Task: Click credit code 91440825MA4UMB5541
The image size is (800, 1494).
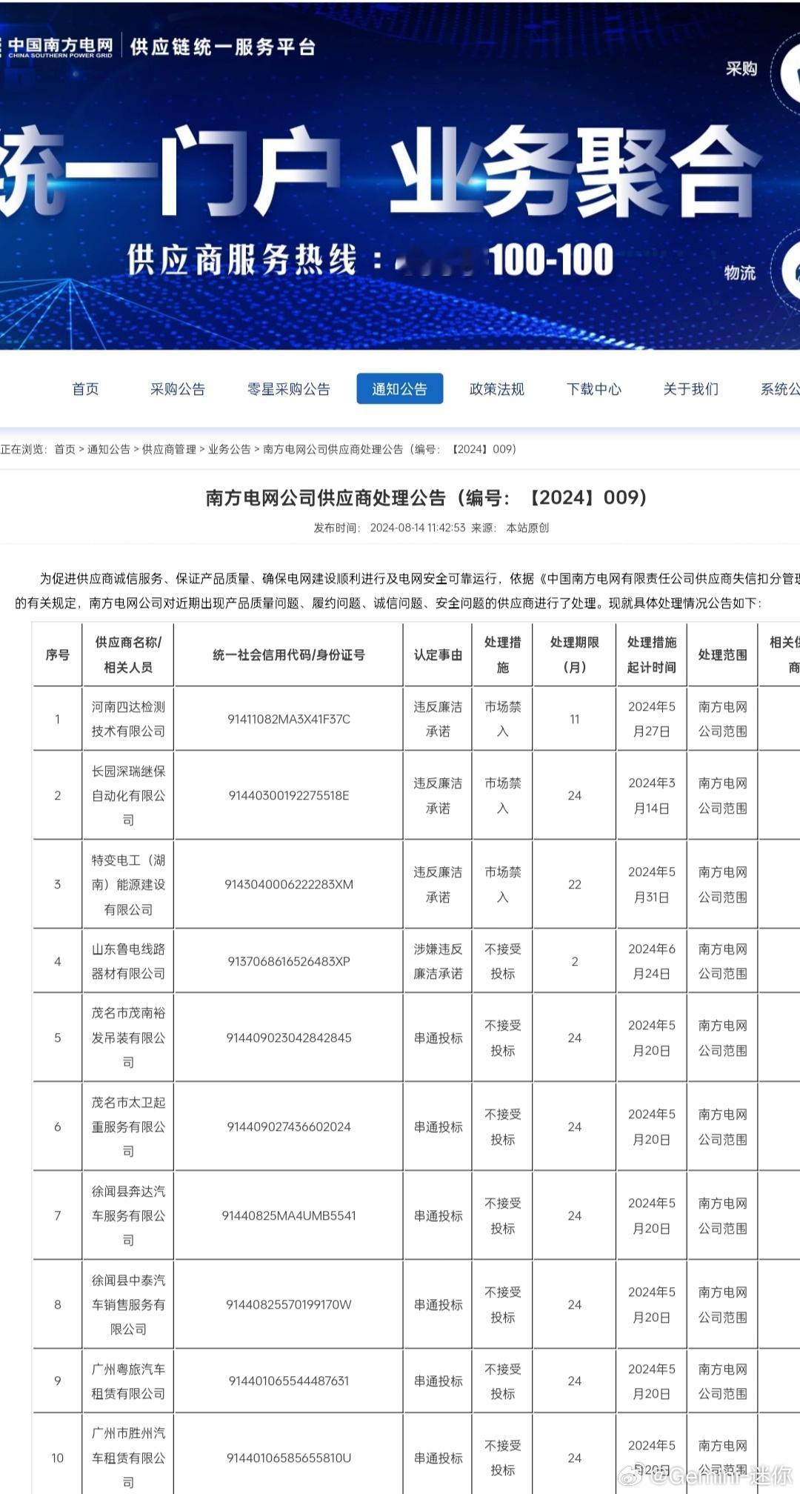Action: pyautogui.click(x=289, y=1215)
